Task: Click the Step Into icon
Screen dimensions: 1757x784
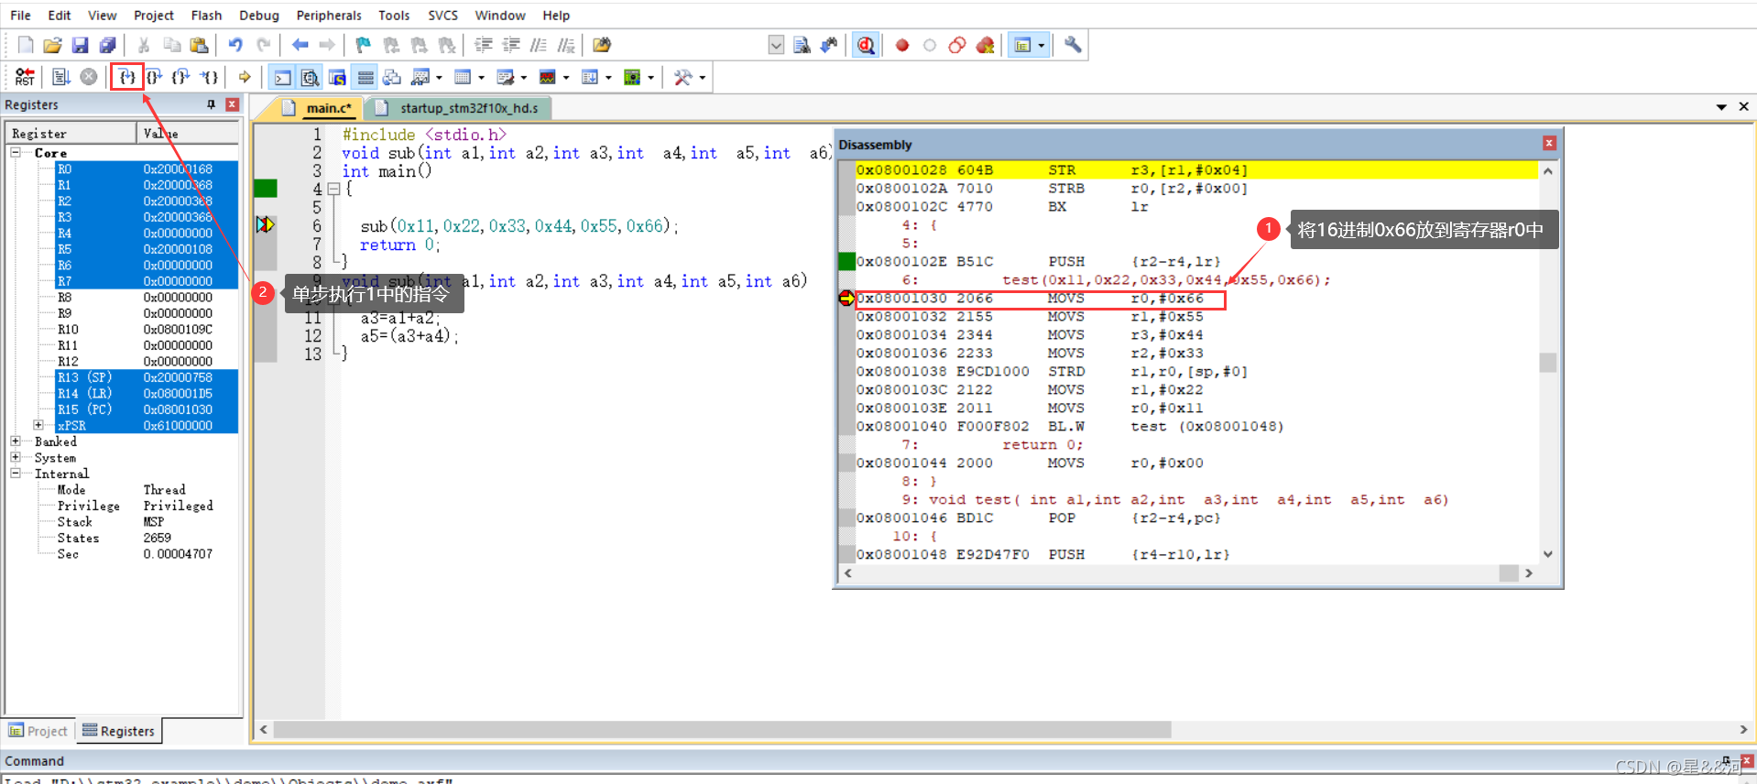Action: point(127,77)
